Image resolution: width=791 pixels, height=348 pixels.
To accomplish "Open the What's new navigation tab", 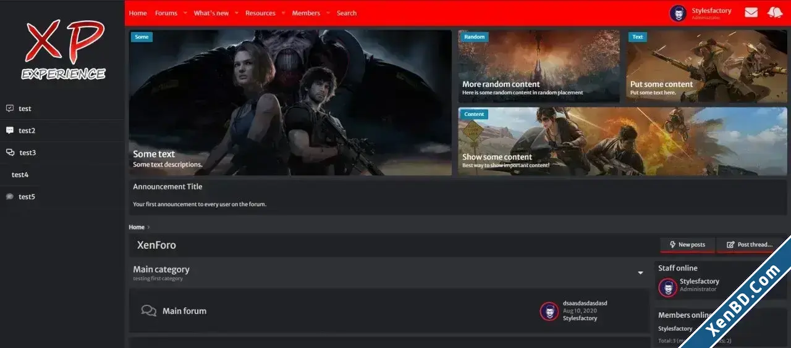I will point(211,13).
